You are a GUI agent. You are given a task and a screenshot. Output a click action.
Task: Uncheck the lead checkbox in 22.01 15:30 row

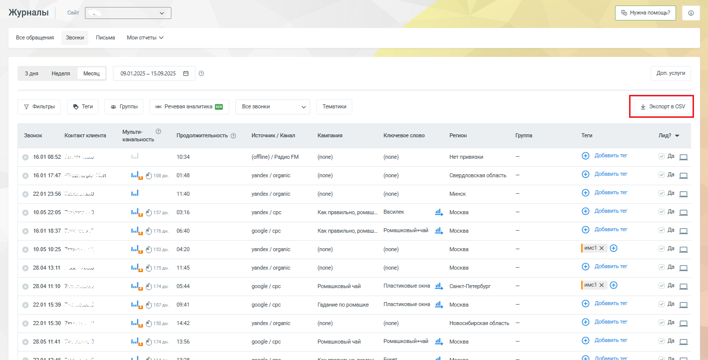(x=662, y=323)
